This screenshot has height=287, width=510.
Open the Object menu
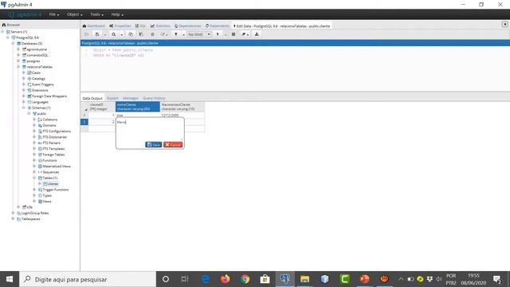pos(74,14)
